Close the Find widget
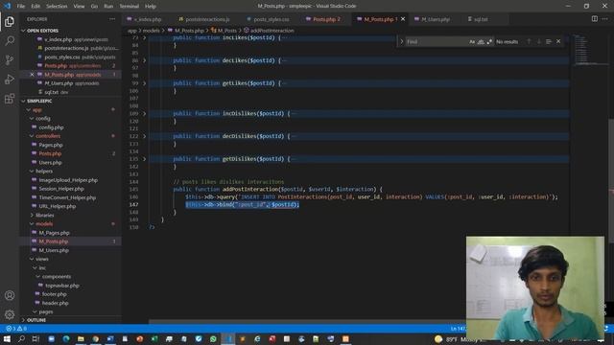This screenshot has height=345, width=614. tap(558, 41)
